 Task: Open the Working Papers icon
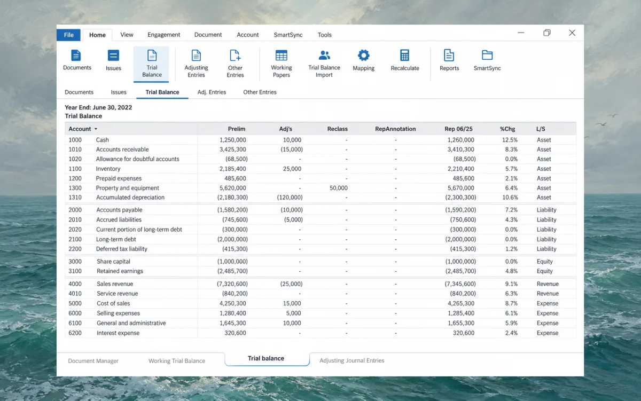[282, 64]
